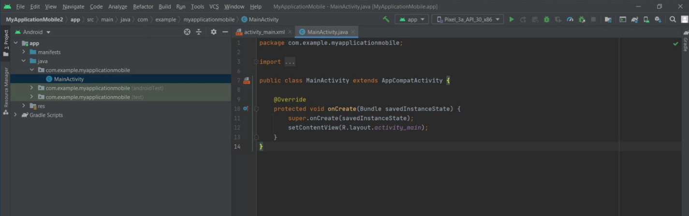Open the Profiler gauge icon

570,19
